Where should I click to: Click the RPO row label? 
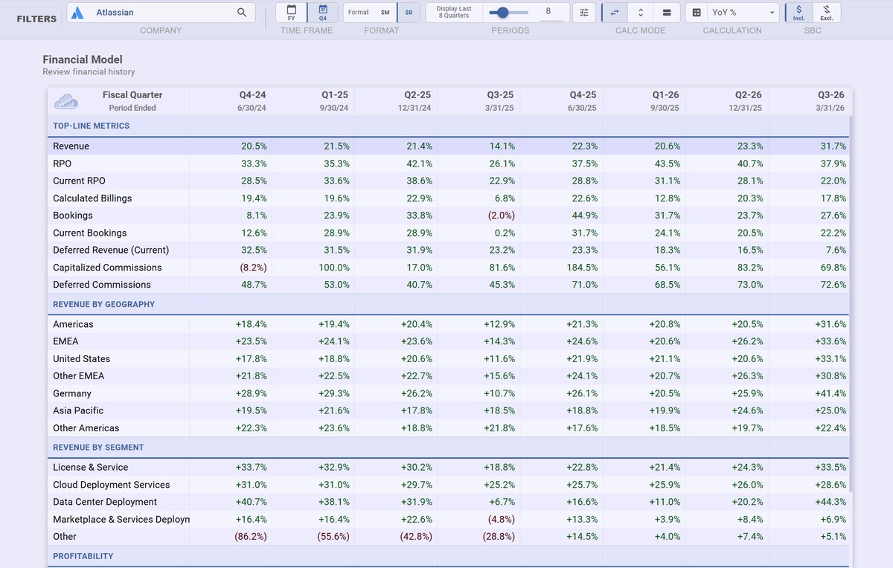(x=63, y=164)
